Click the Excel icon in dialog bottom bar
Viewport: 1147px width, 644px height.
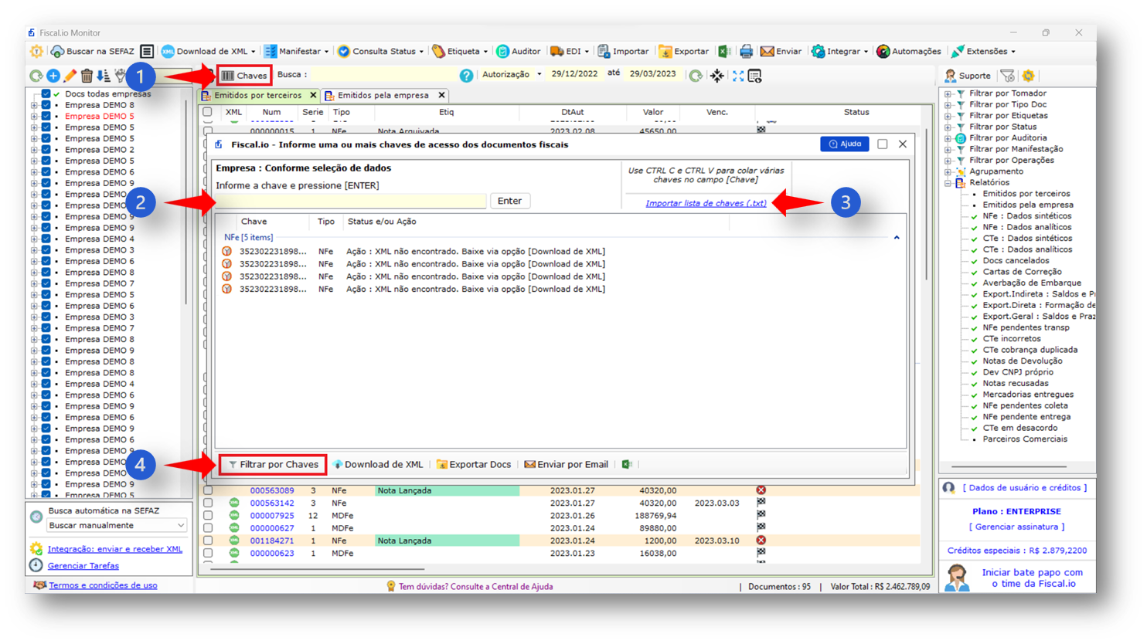coord(627,465)
